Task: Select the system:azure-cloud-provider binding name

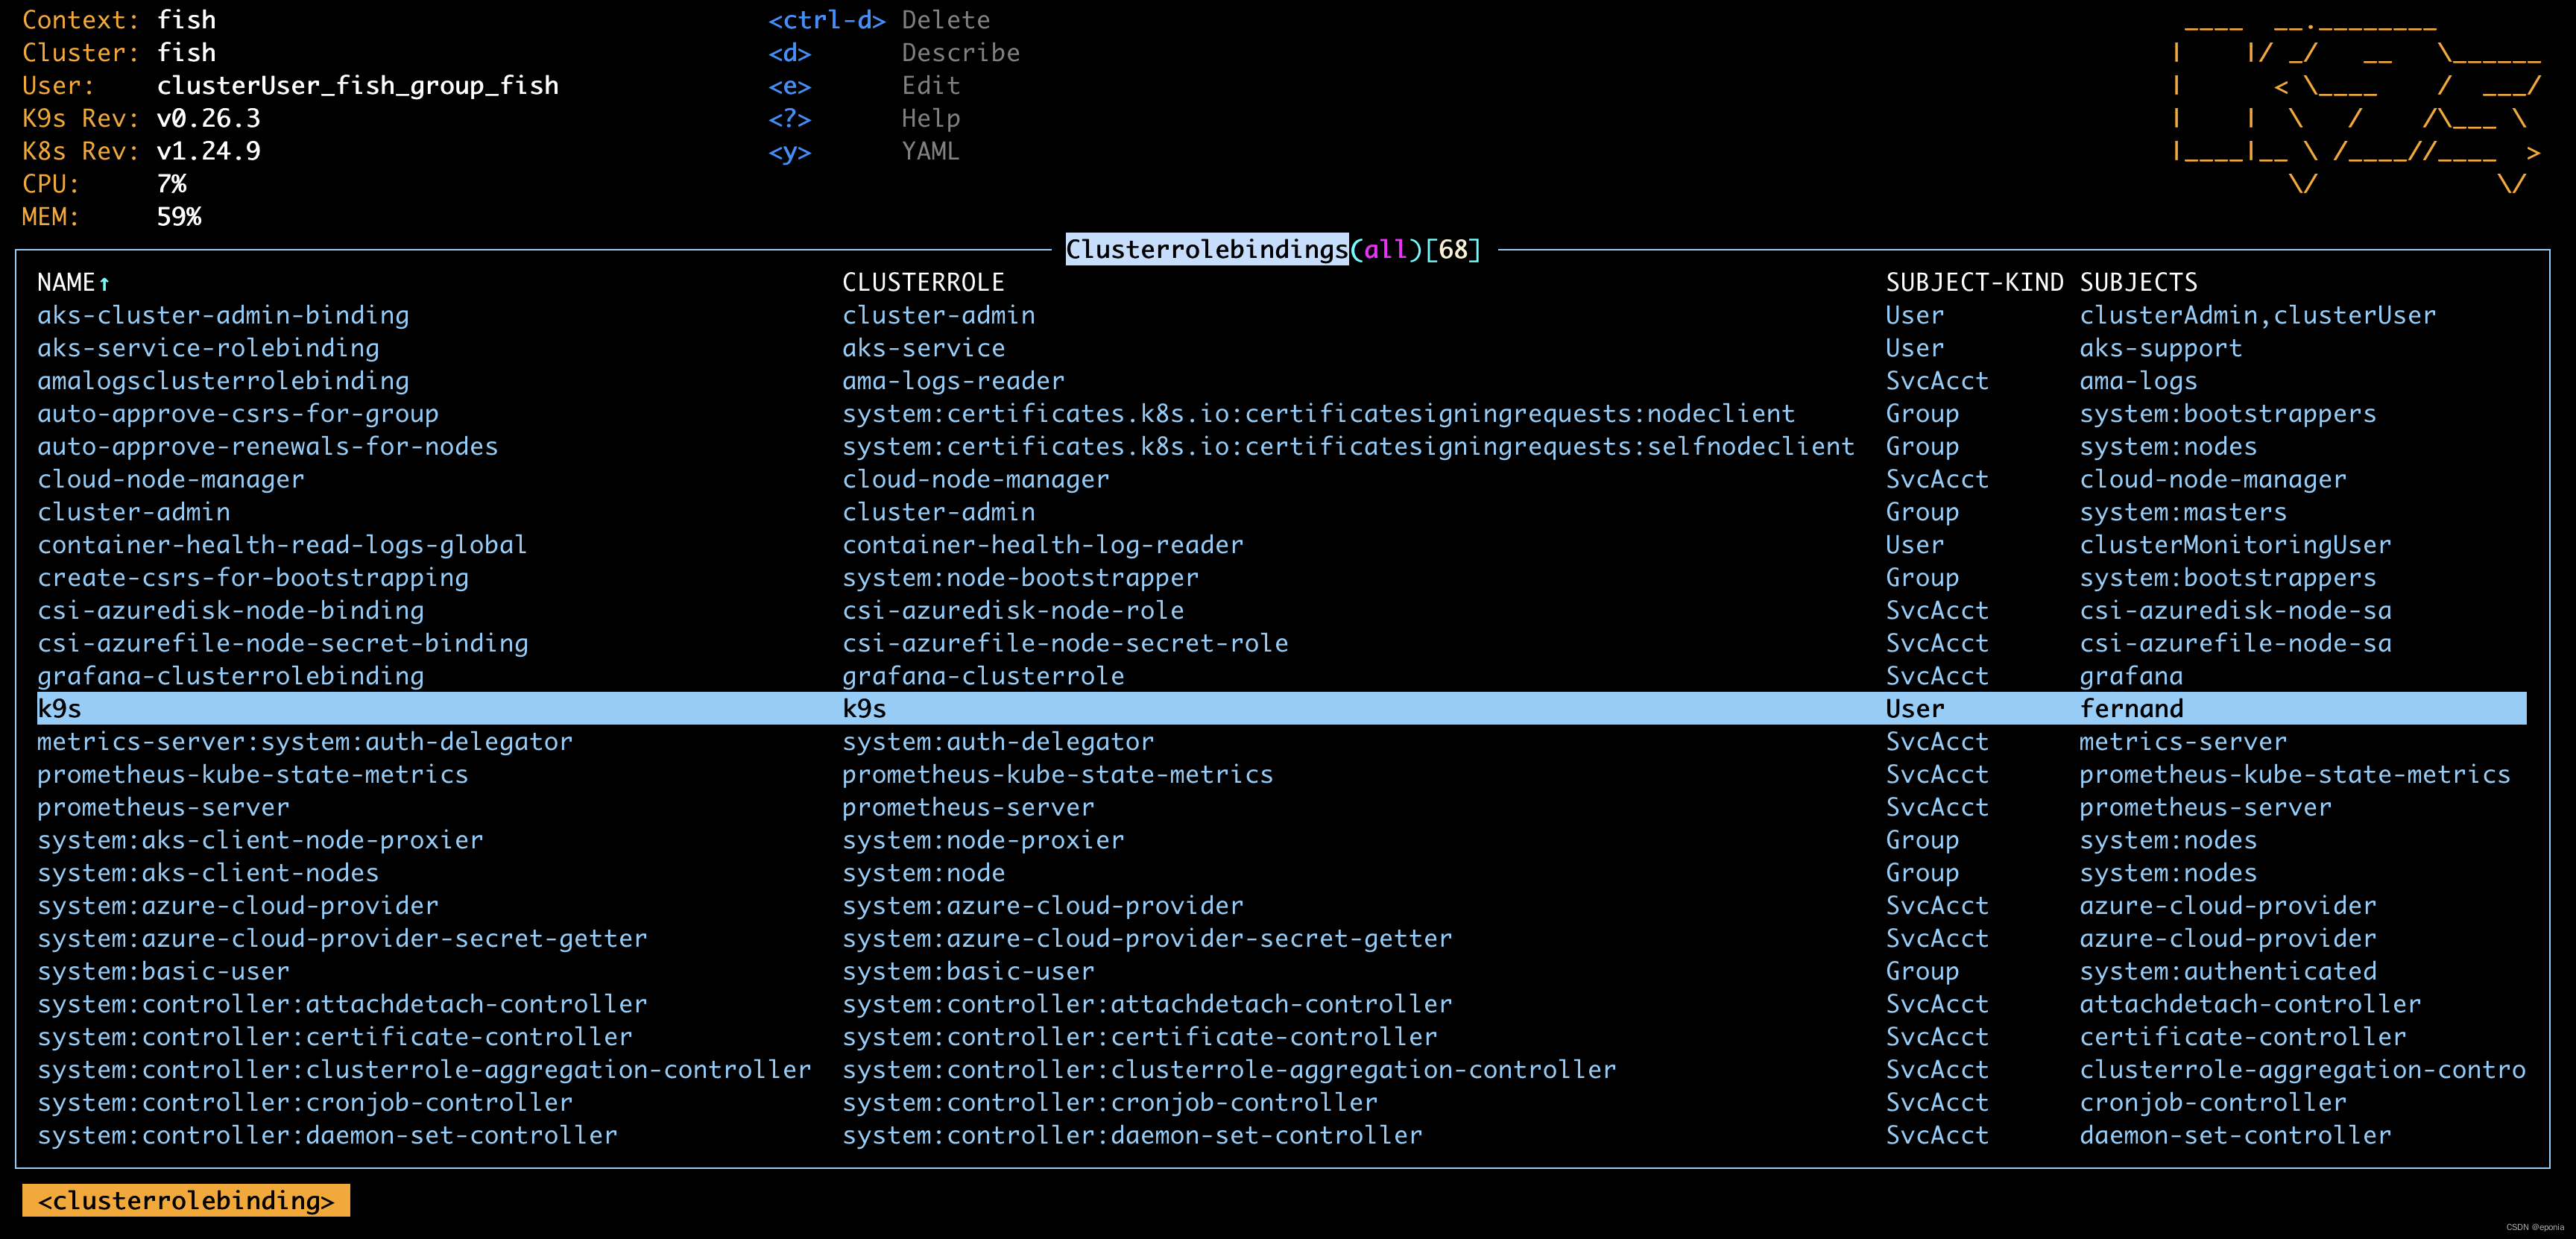Action: point(238,906)
